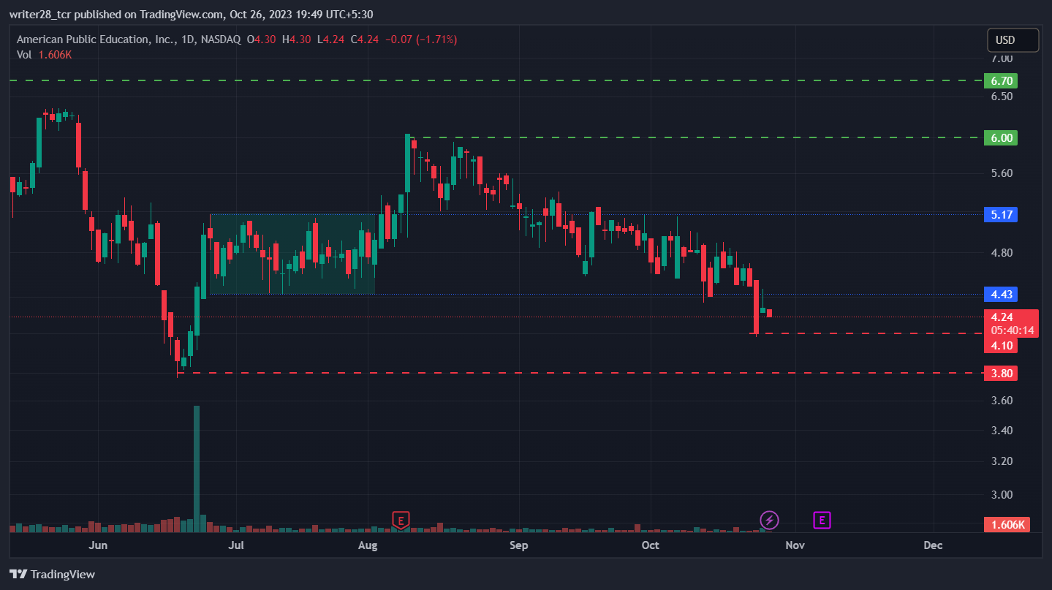The width and height of the screenshot is (1052, 590).
Task: Click the tall volume spike bar in June
Action: coord(196,468)
